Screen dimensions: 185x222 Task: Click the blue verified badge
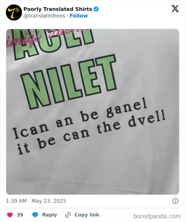[96, 9]
